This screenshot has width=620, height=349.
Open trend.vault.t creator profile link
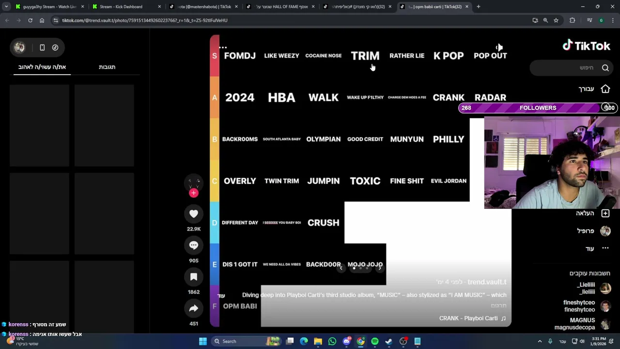tap(487, 282)
